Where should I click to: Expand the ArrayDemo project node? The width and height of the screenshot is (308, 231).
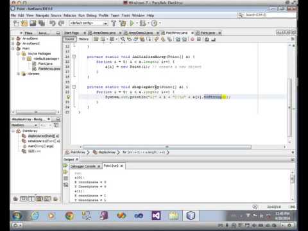(13, 38)
